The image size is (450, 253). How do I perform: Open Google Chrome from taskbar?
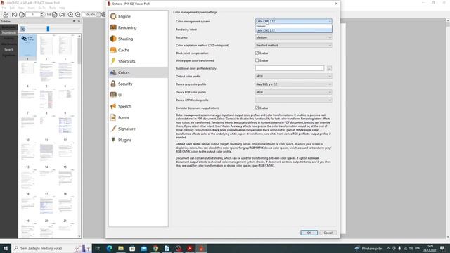click(155, 248)
